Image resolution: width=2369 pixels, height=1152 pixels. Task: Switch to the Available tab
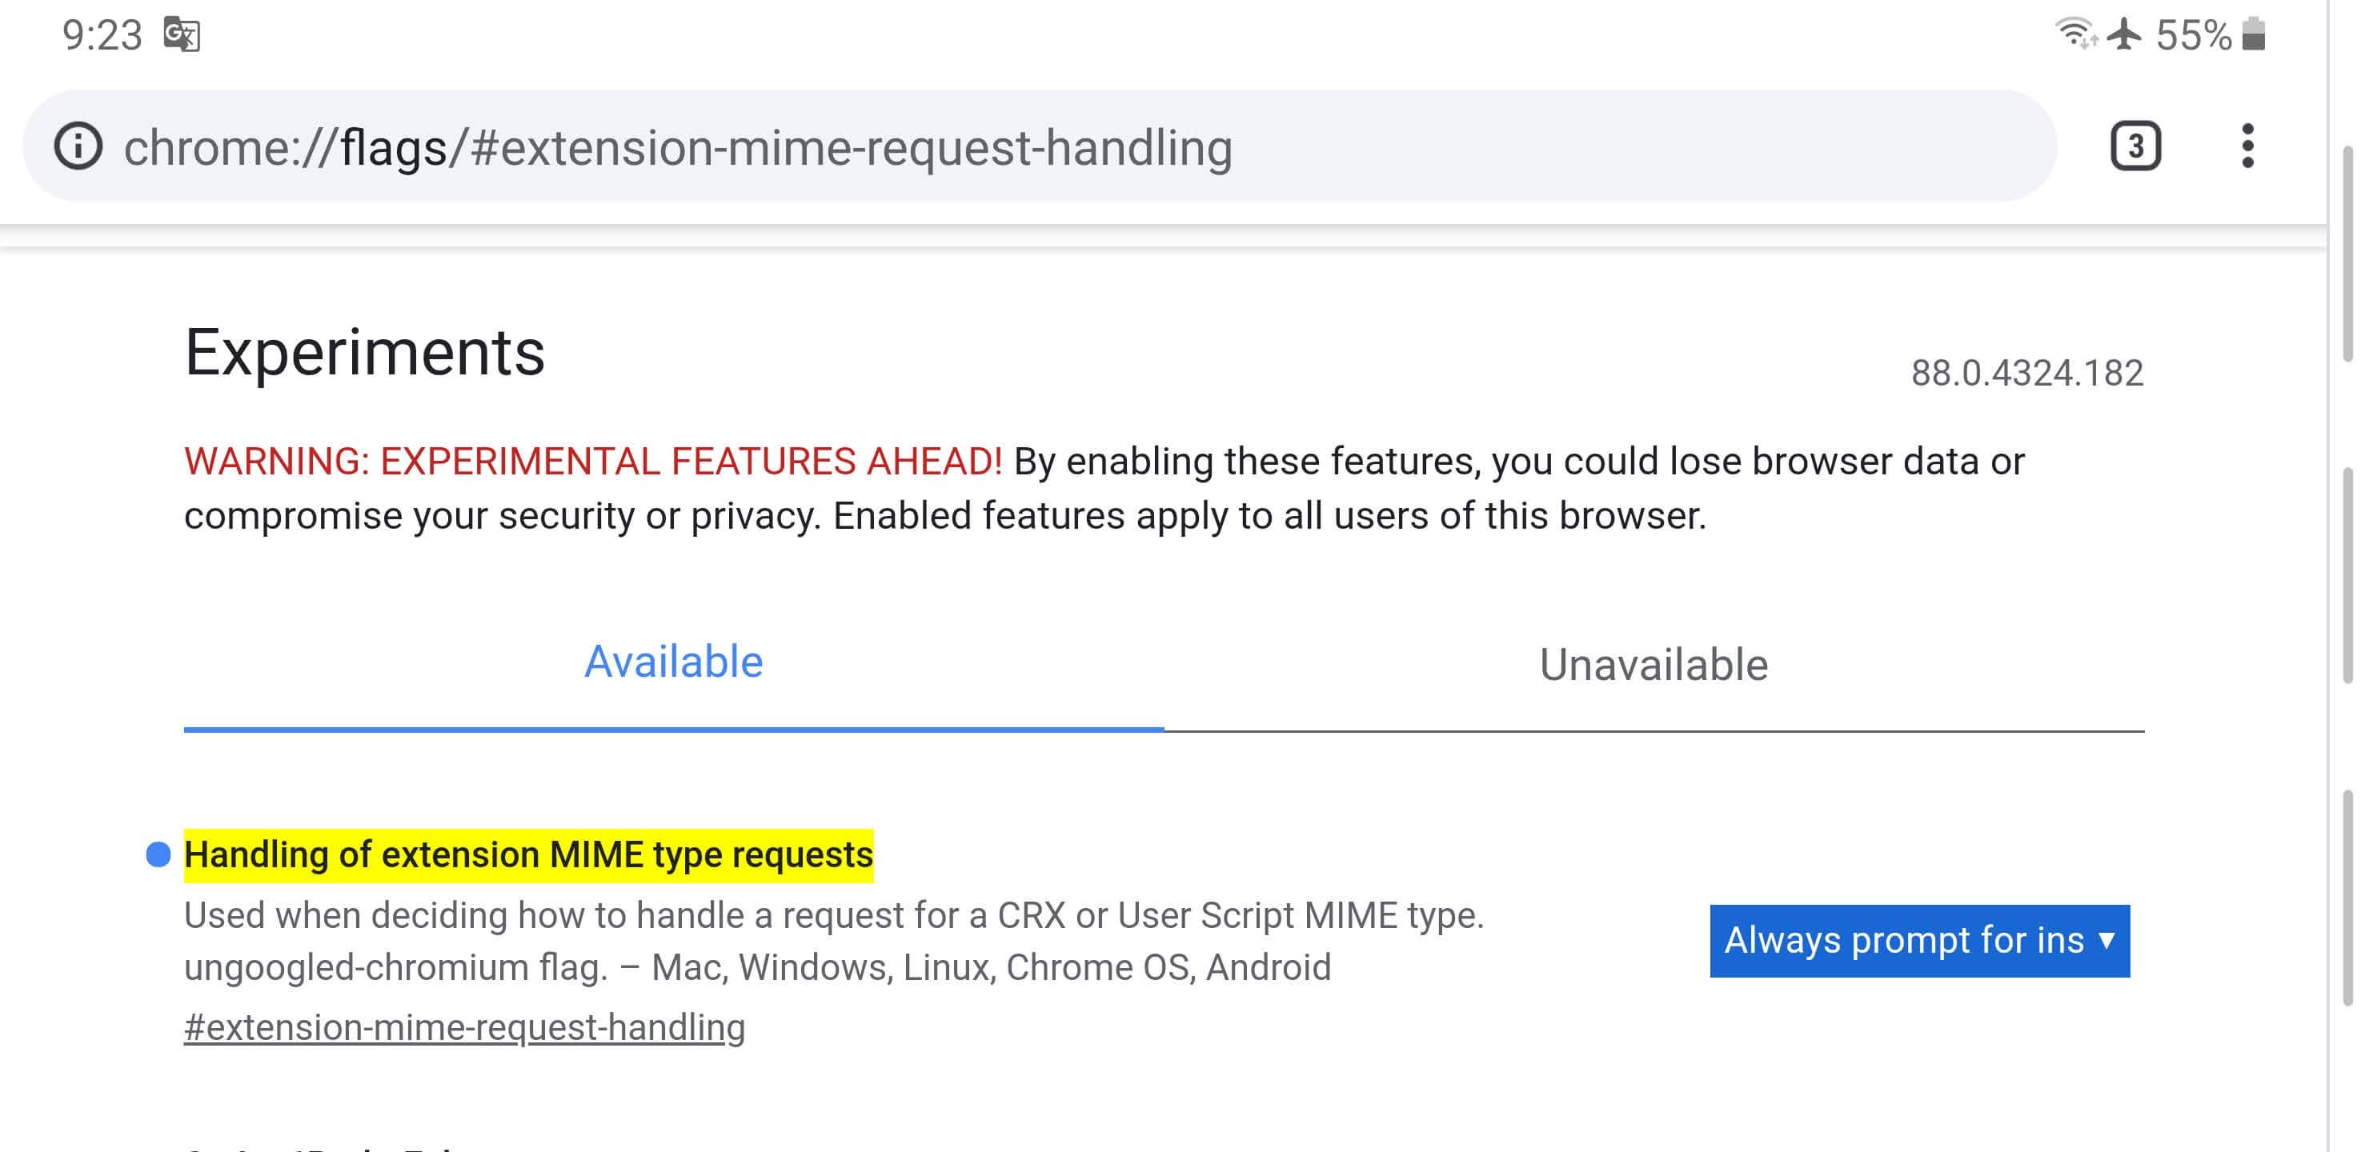[x=673, y=663]
